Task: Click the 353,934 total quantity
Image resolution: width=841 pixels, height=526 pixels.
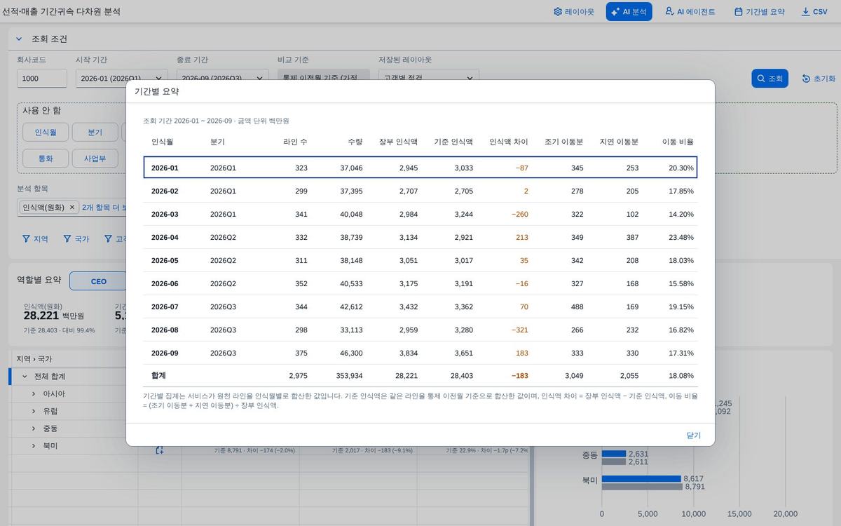Action: click(x=348, y=376)
